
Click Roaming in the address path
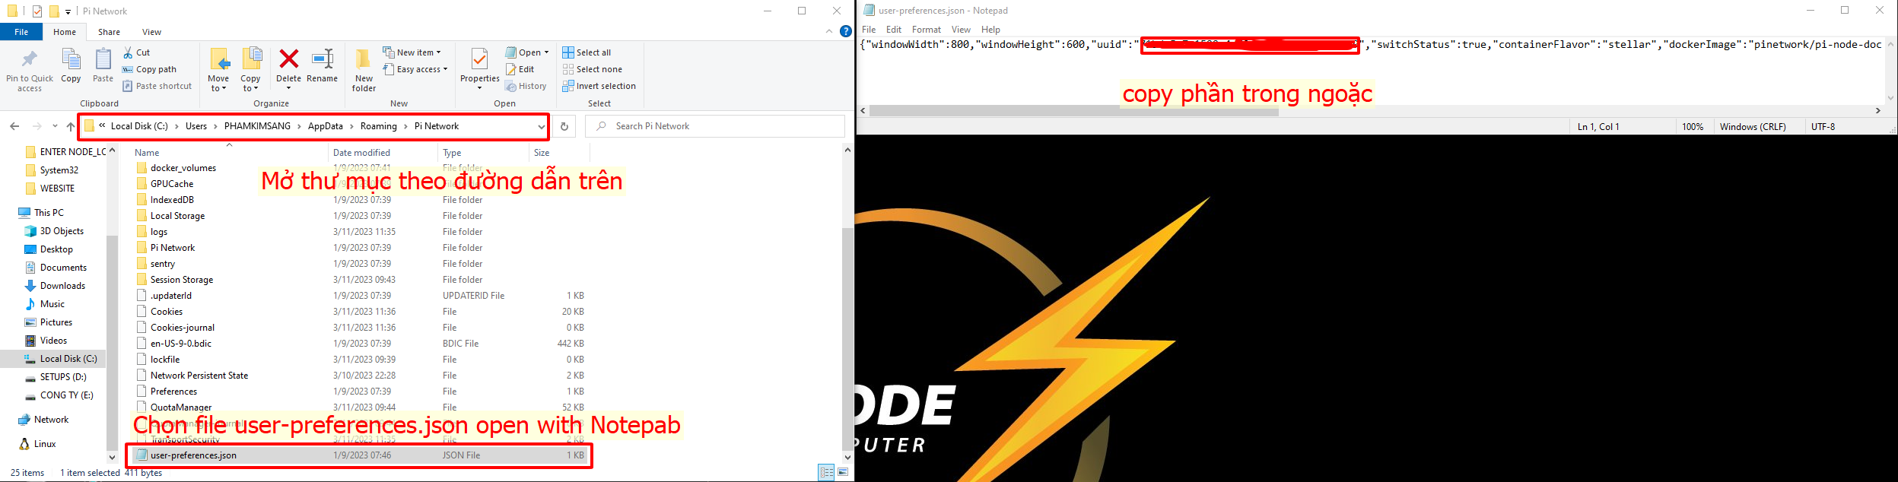[379, 126]
